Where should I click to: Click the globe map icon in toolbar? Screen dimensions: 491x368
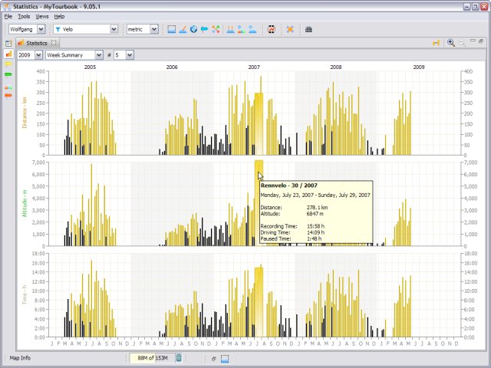[x=194, y=29]
